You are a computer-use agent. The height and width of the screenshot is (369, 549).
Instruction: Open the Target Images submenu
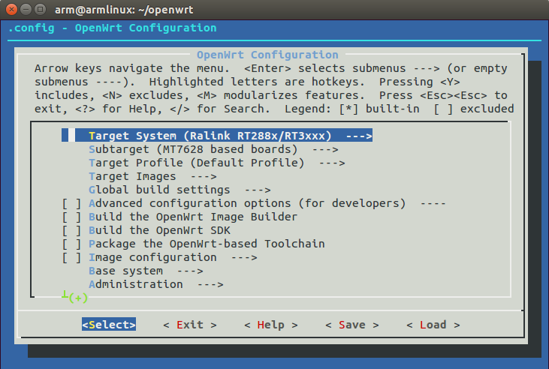click(x=152, y=177)
